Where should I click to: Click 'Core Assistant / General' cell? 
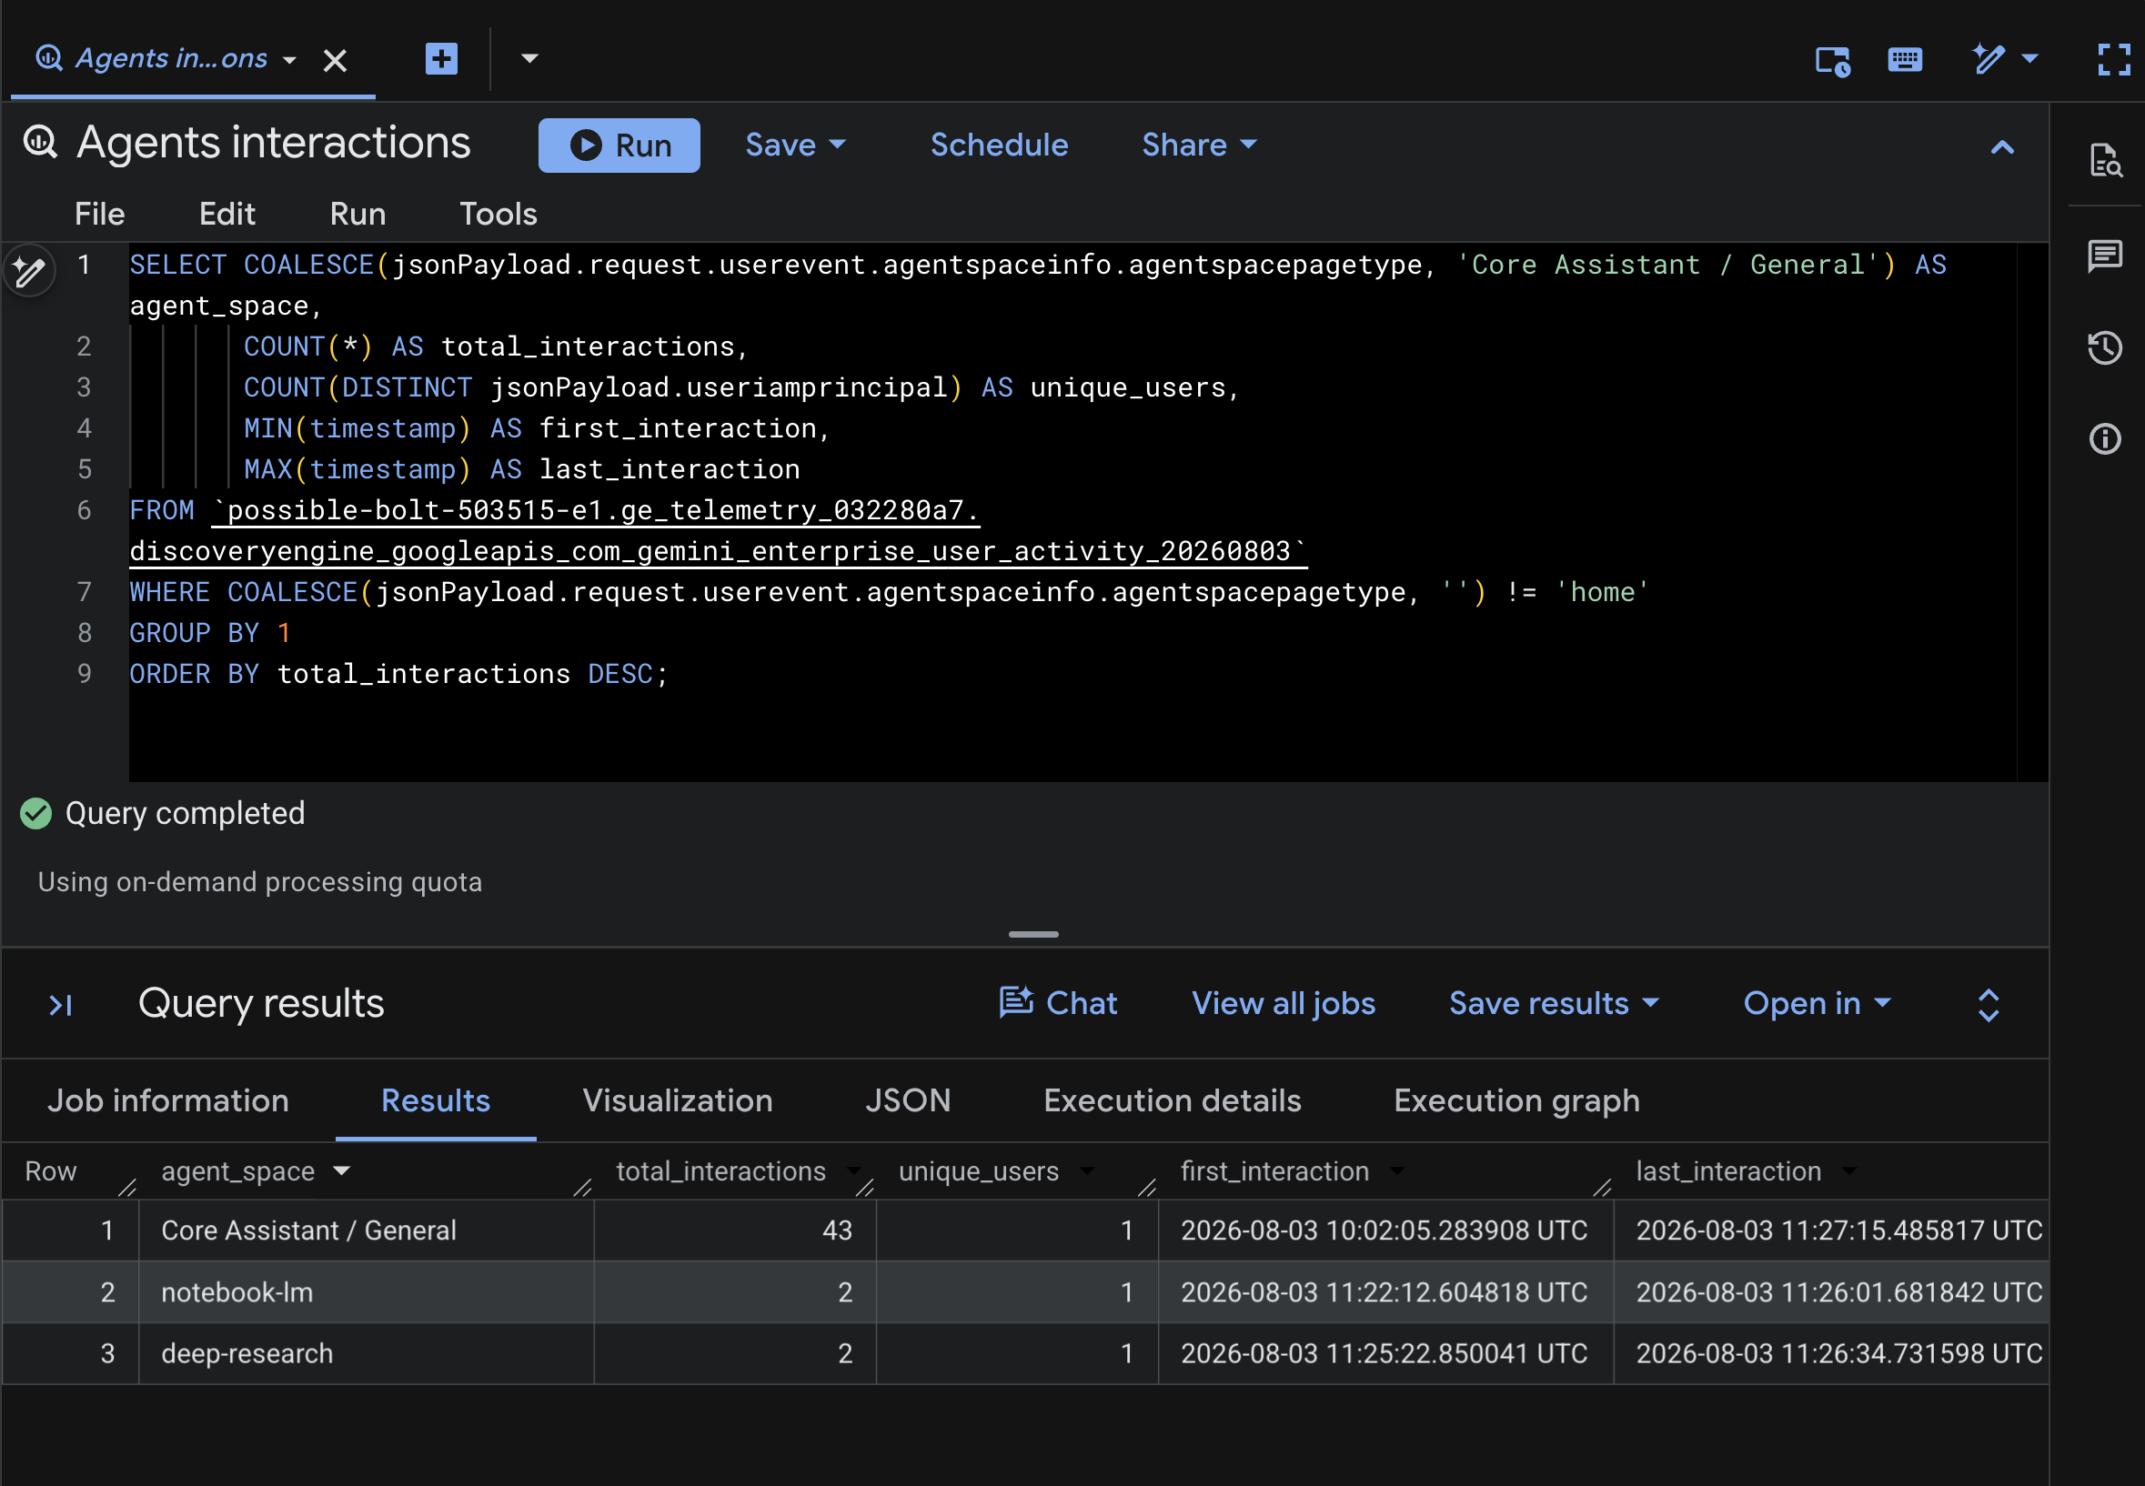[366, 1230]
